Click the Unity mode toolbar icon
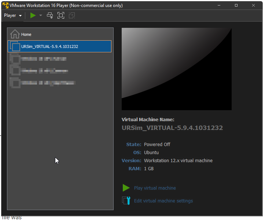 tap(72, 15)
